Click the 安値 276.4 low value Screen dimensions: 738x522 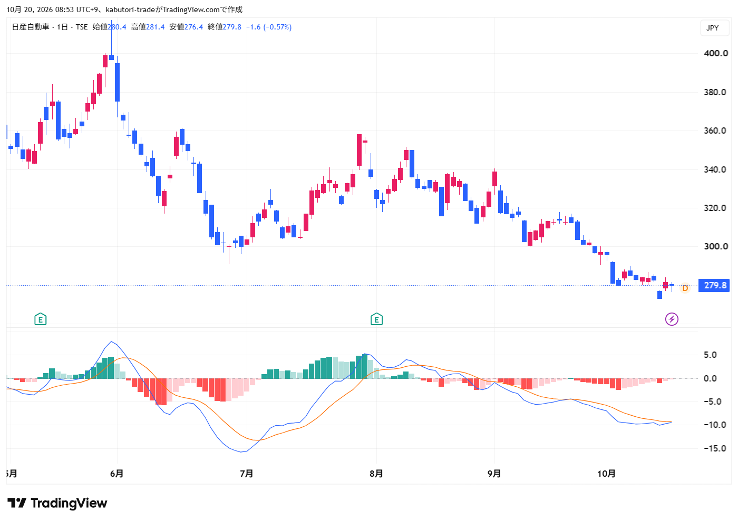coord(186,27)
